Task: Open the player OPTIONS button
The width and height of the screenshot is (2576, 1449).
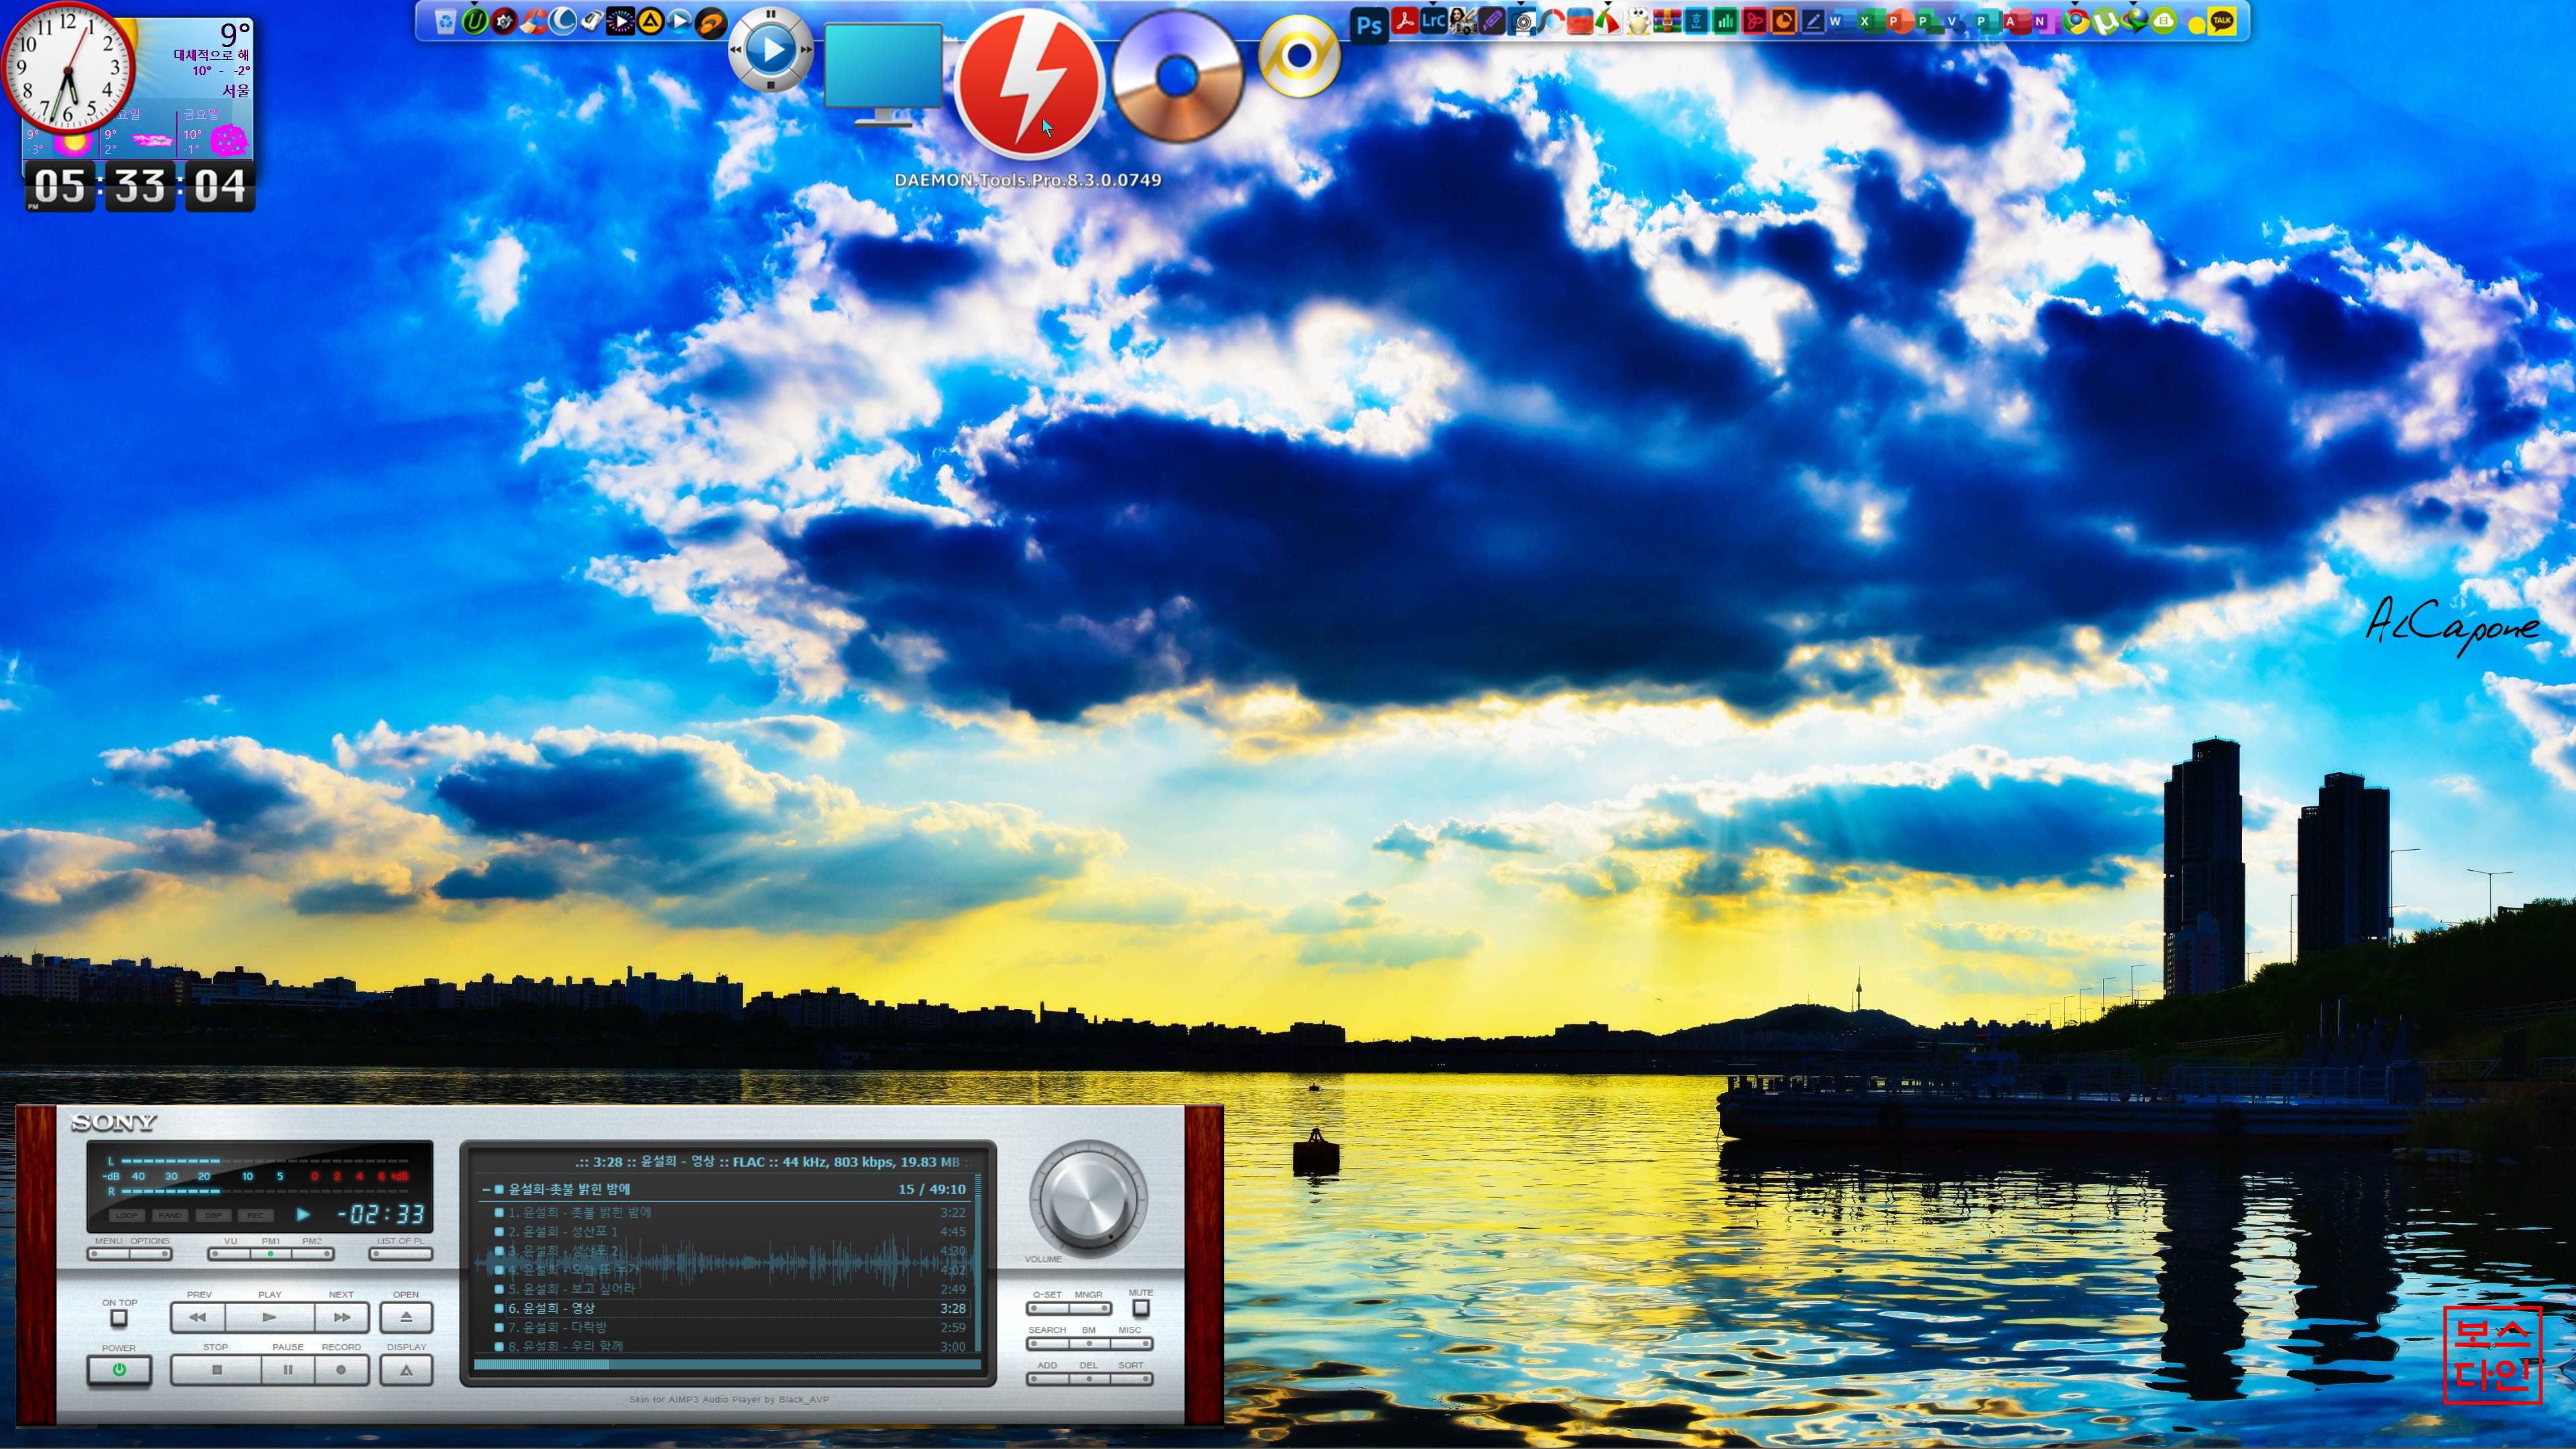Action: (x=151, y=1254)
